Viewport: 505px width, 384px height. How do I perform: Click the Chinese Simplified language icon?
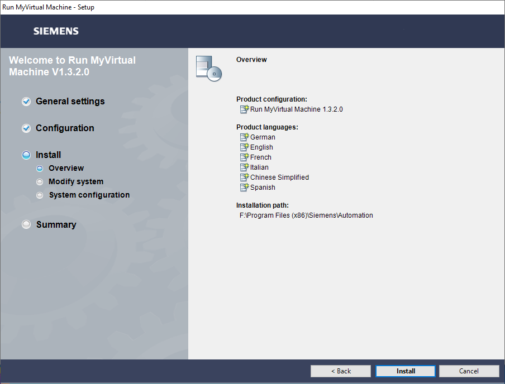click(244, 177)
